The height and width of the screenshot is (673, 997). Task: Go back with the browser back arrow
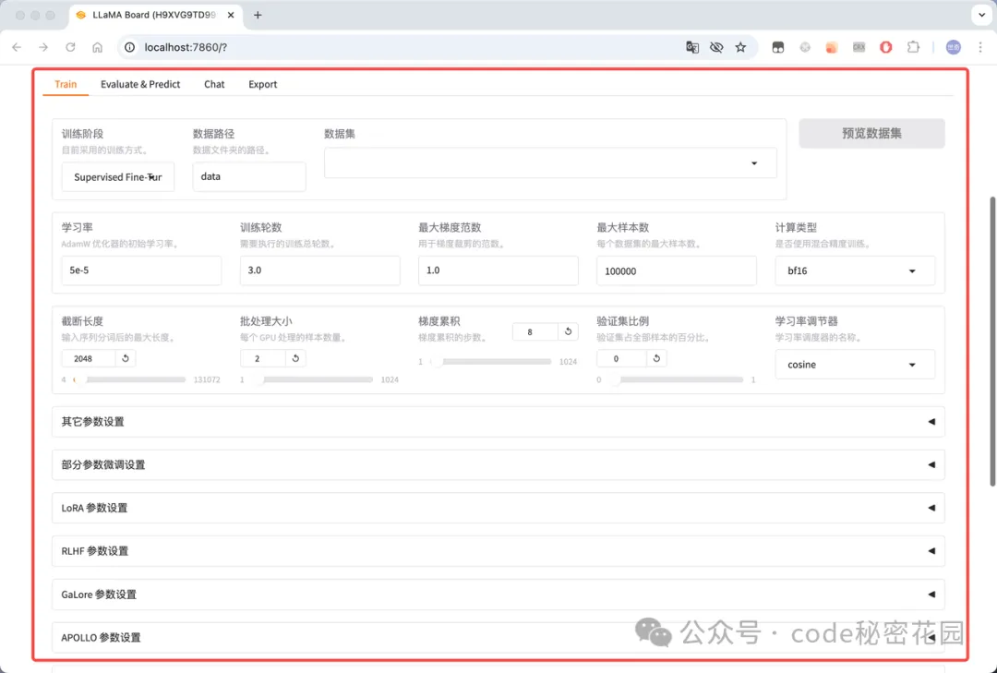17,47
